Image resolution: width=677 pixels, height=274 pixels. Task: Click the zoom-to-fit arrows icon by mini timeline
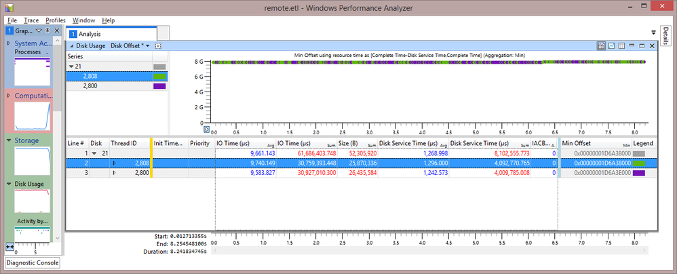coord(9,246)
